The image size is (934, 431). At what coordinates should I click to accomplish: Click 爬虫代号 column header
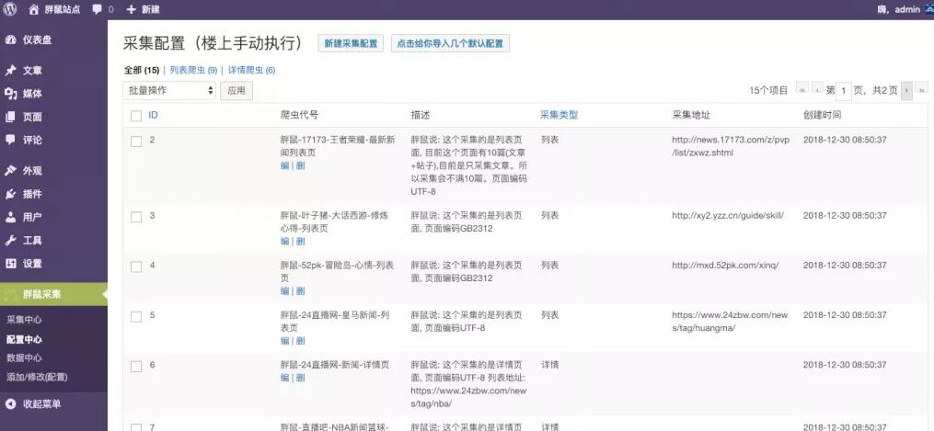300,115
